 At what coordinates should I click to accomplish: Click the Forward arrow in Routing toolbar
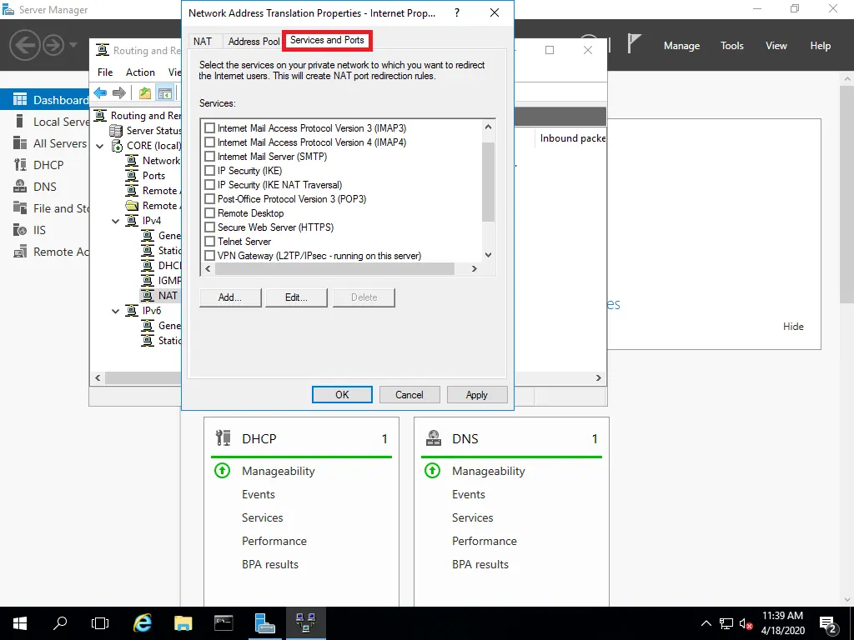(118, 93)
